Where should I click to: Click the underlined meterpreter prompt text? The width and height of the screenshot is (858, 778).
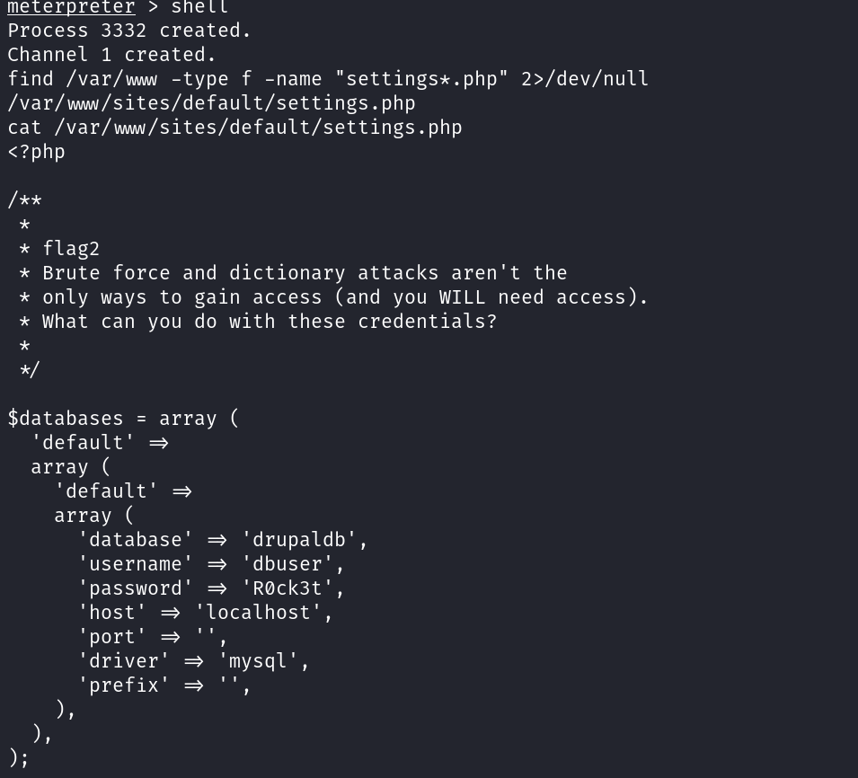point(71,7)
